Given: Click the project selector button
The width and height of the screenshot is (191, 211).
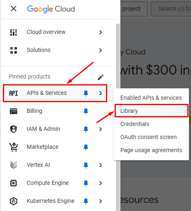Looking at the screenshot, I should (134, 9).
